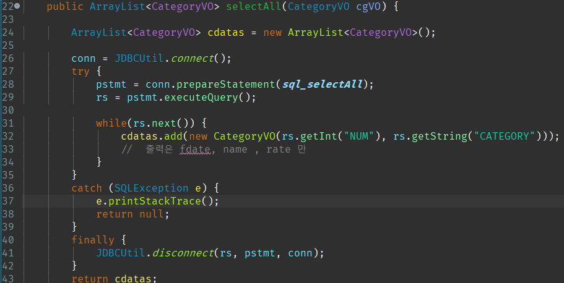This screenshot has width=564, height=283.
Task: Click the getInt method call
Action: click(x=318, y=136)
